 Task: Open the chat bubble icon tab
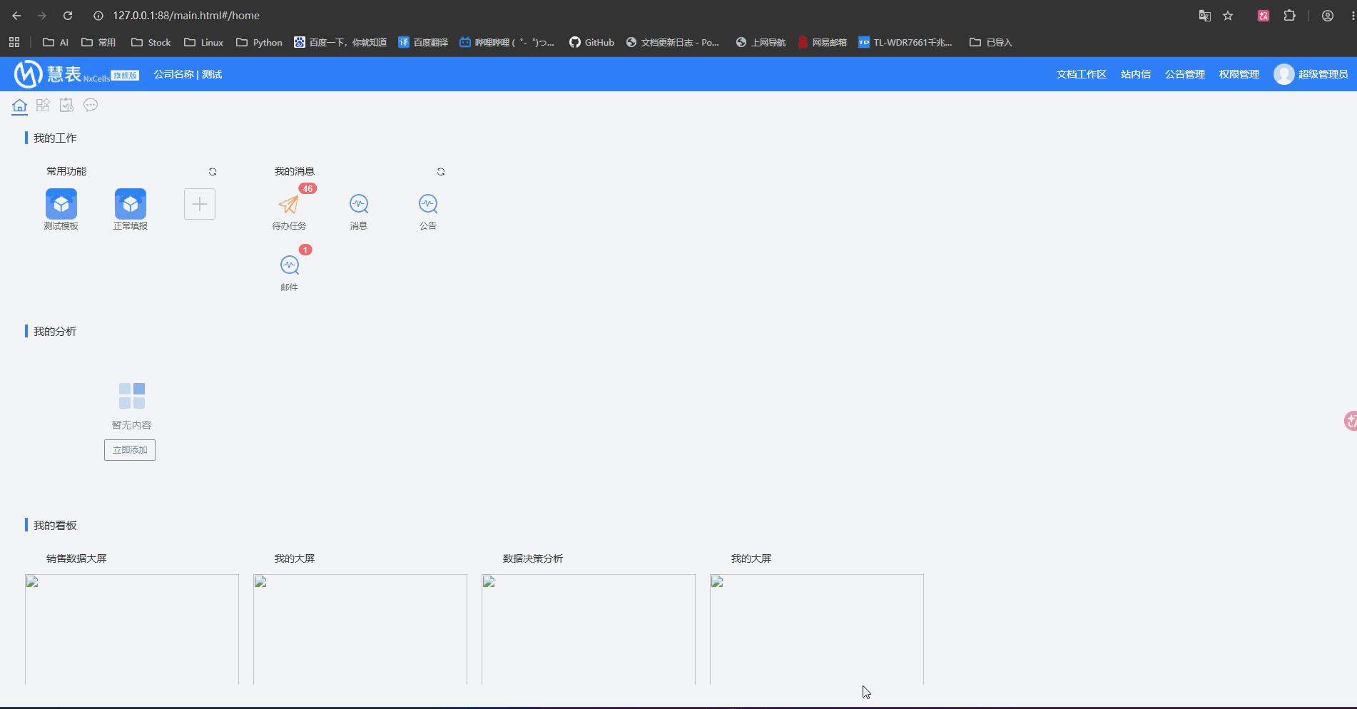point(91,106)
